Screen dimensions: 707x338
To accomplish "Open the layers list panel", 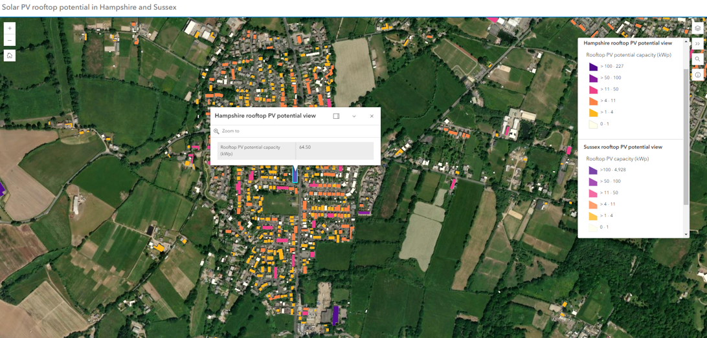I will pos(697,28).
